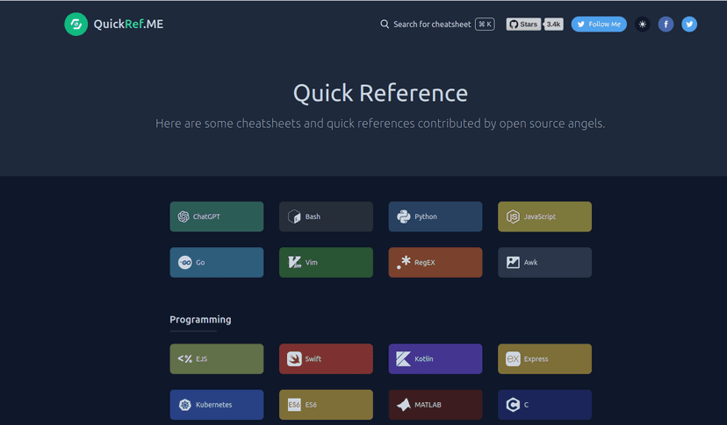Screen dimensions: 727x425
Task: Open the Python cheatsheet card
Action: [x=435, y=216]
